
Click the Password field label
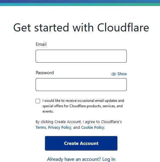coord(45,73)
